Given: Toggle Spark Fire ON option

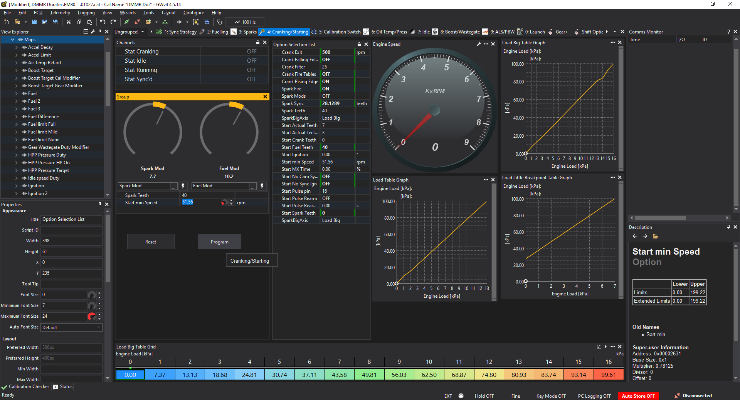Looking at the screenshot, I should (x=326, y=89).
